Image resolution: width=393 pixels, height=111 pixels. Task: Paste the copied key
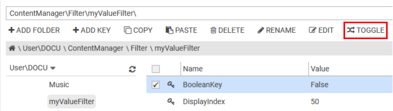pyautogui.click(x=181, y=30)
